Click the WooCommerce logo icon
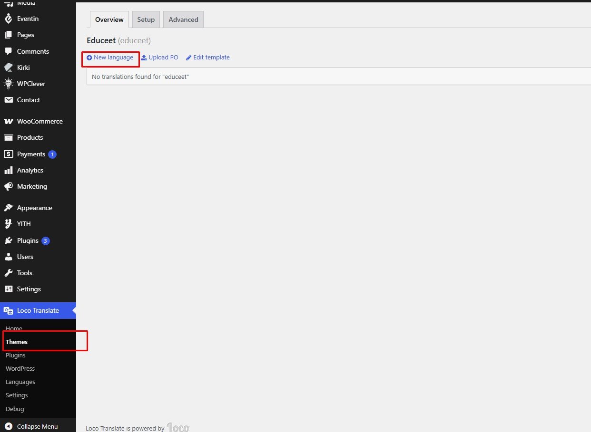Viewport: 591px width, 432px height. point(8,121)
